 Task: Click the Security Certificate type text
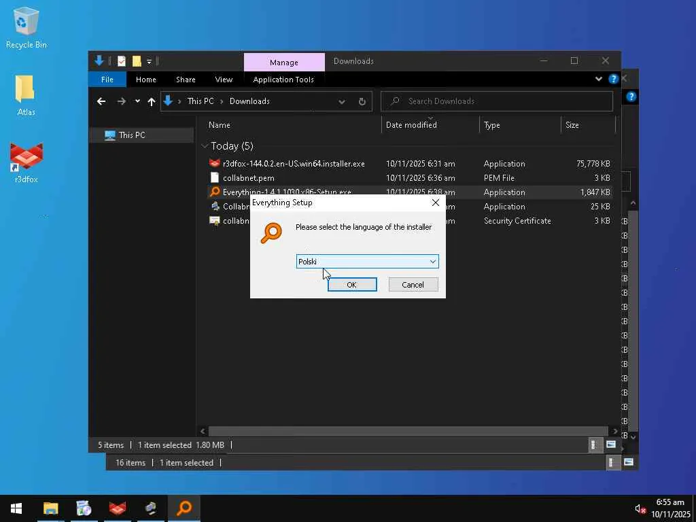click(517, 221)
